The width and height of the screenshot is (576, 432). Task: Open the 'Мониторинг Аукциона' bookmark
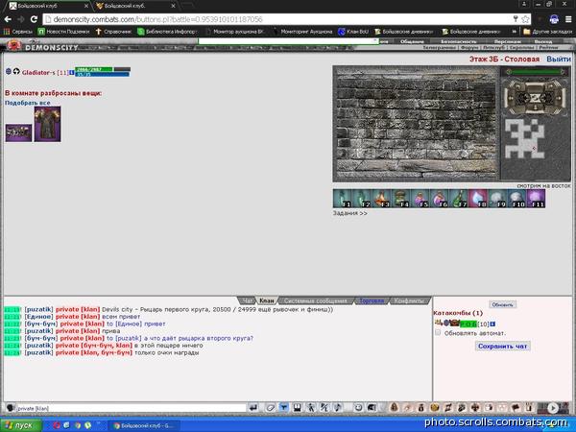coord(302,32)
